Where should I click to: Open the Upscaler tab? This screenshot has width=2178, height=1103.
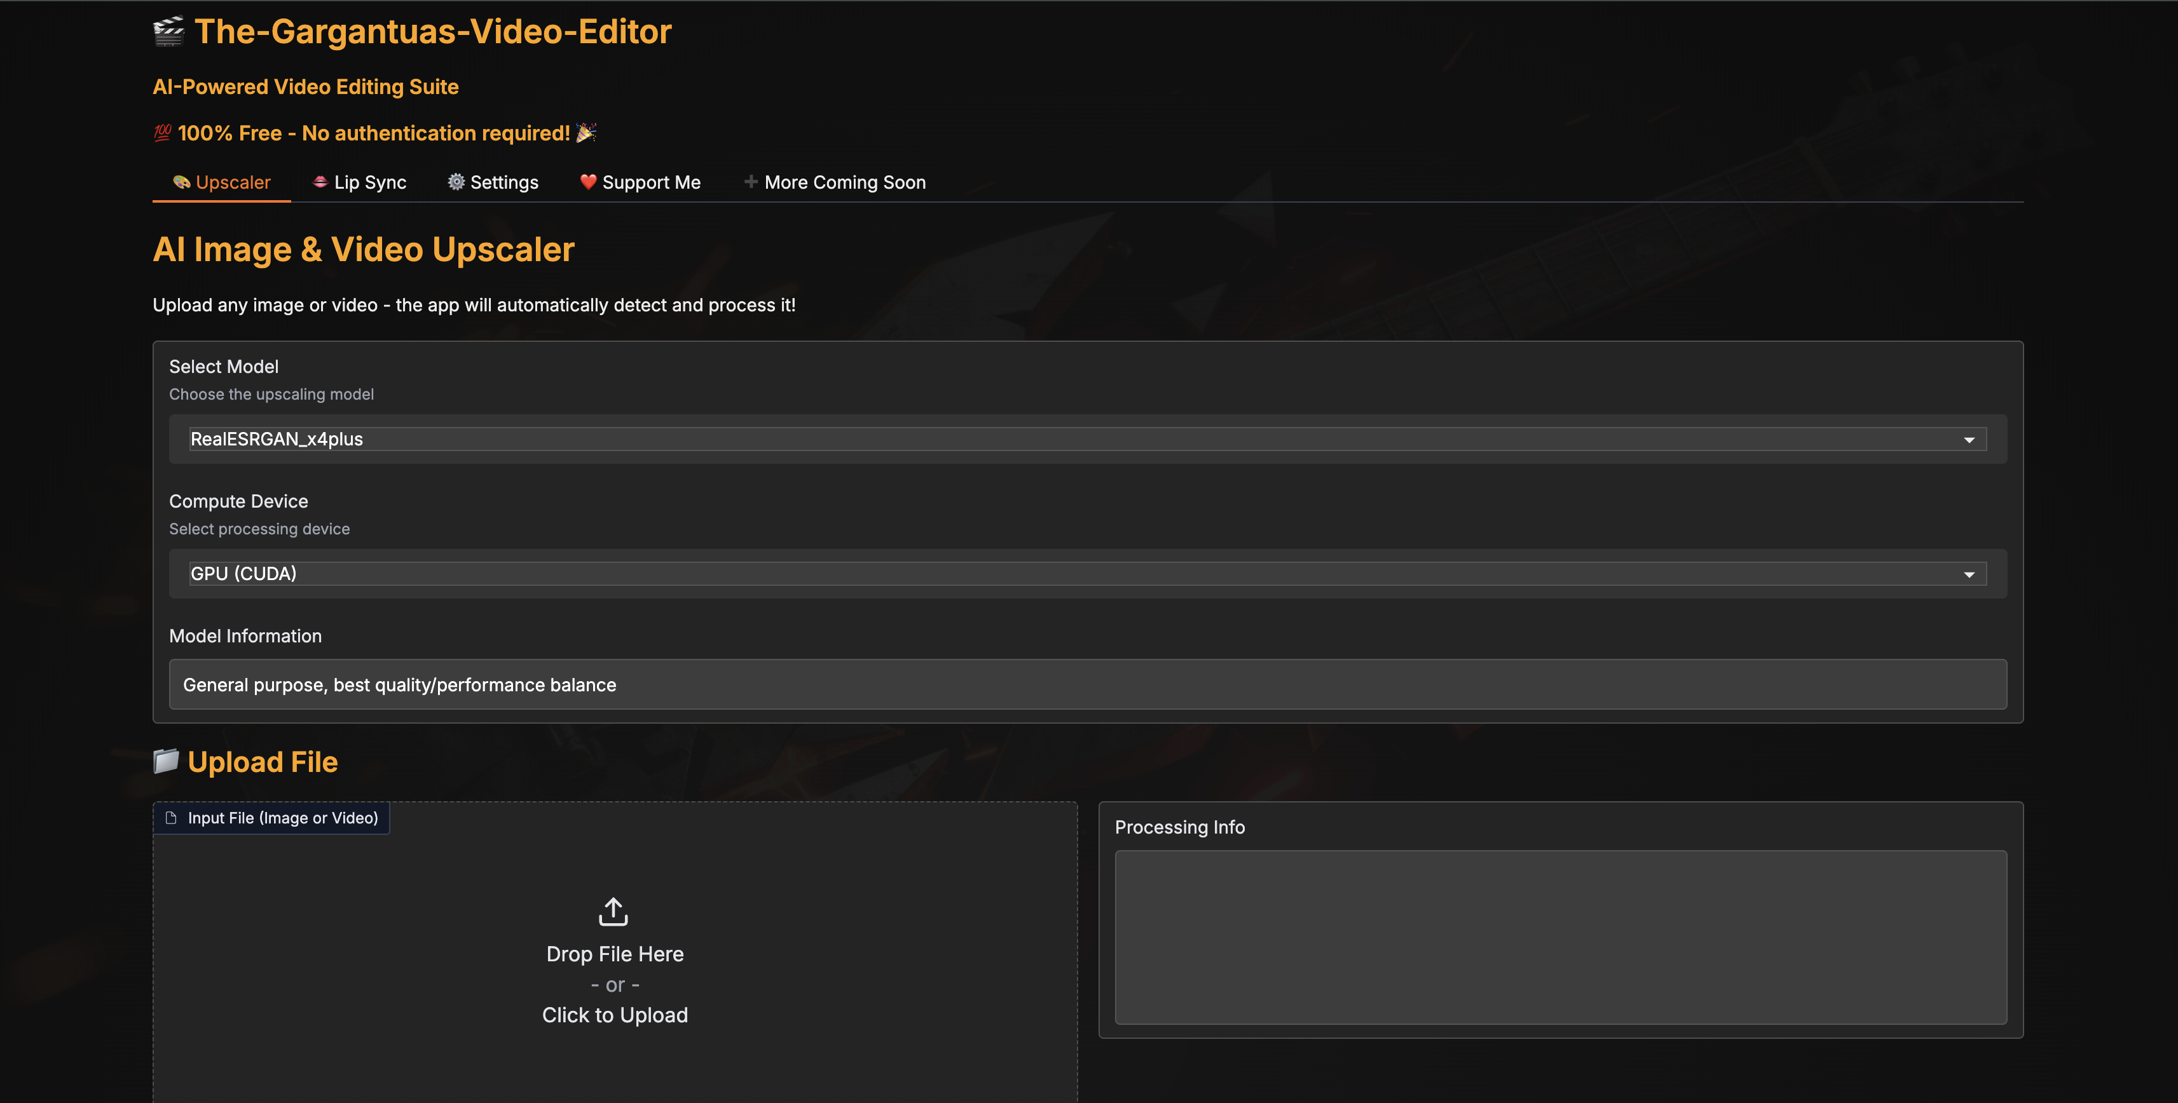[x=221, y=182]
